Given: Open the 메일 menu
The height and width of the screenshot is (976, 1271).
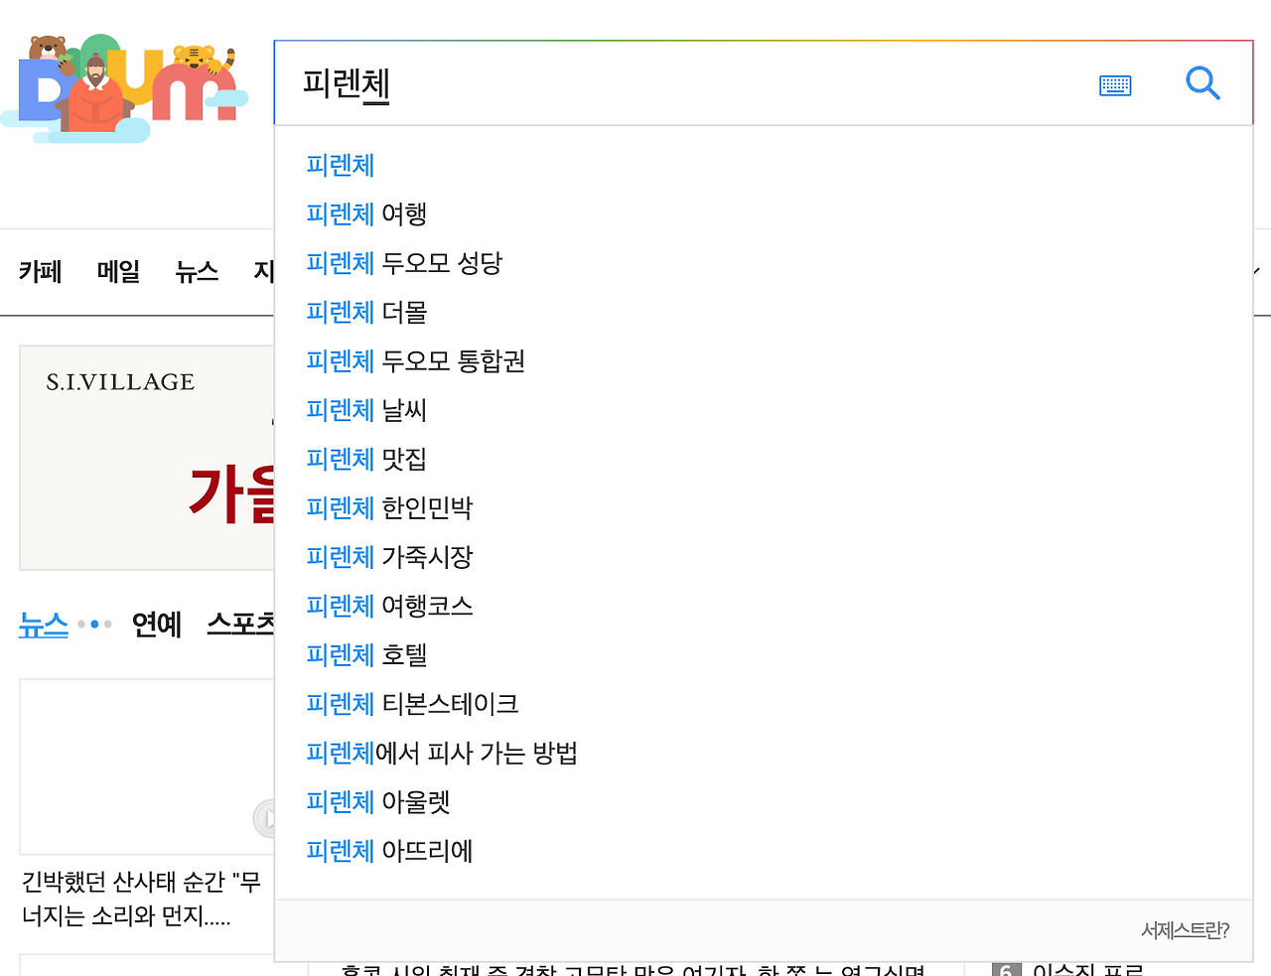Looking at the screenshot, I should tap(118, 272).
